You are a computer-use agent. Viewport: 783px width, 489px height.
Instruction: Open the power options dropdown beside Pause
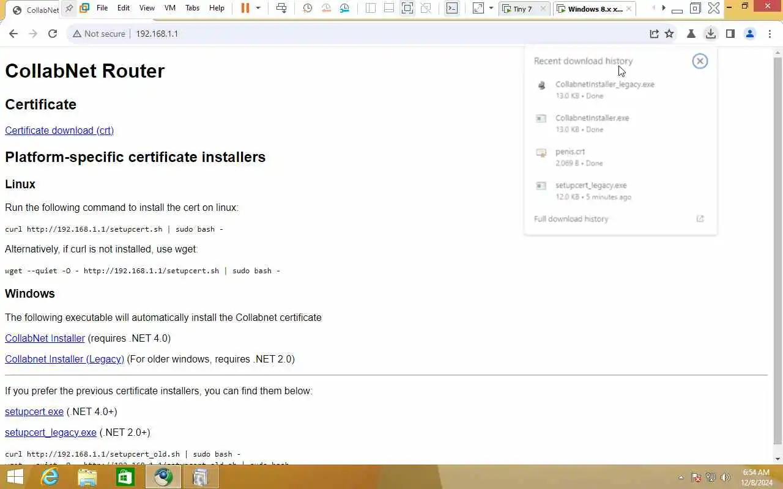coord(258,9)
